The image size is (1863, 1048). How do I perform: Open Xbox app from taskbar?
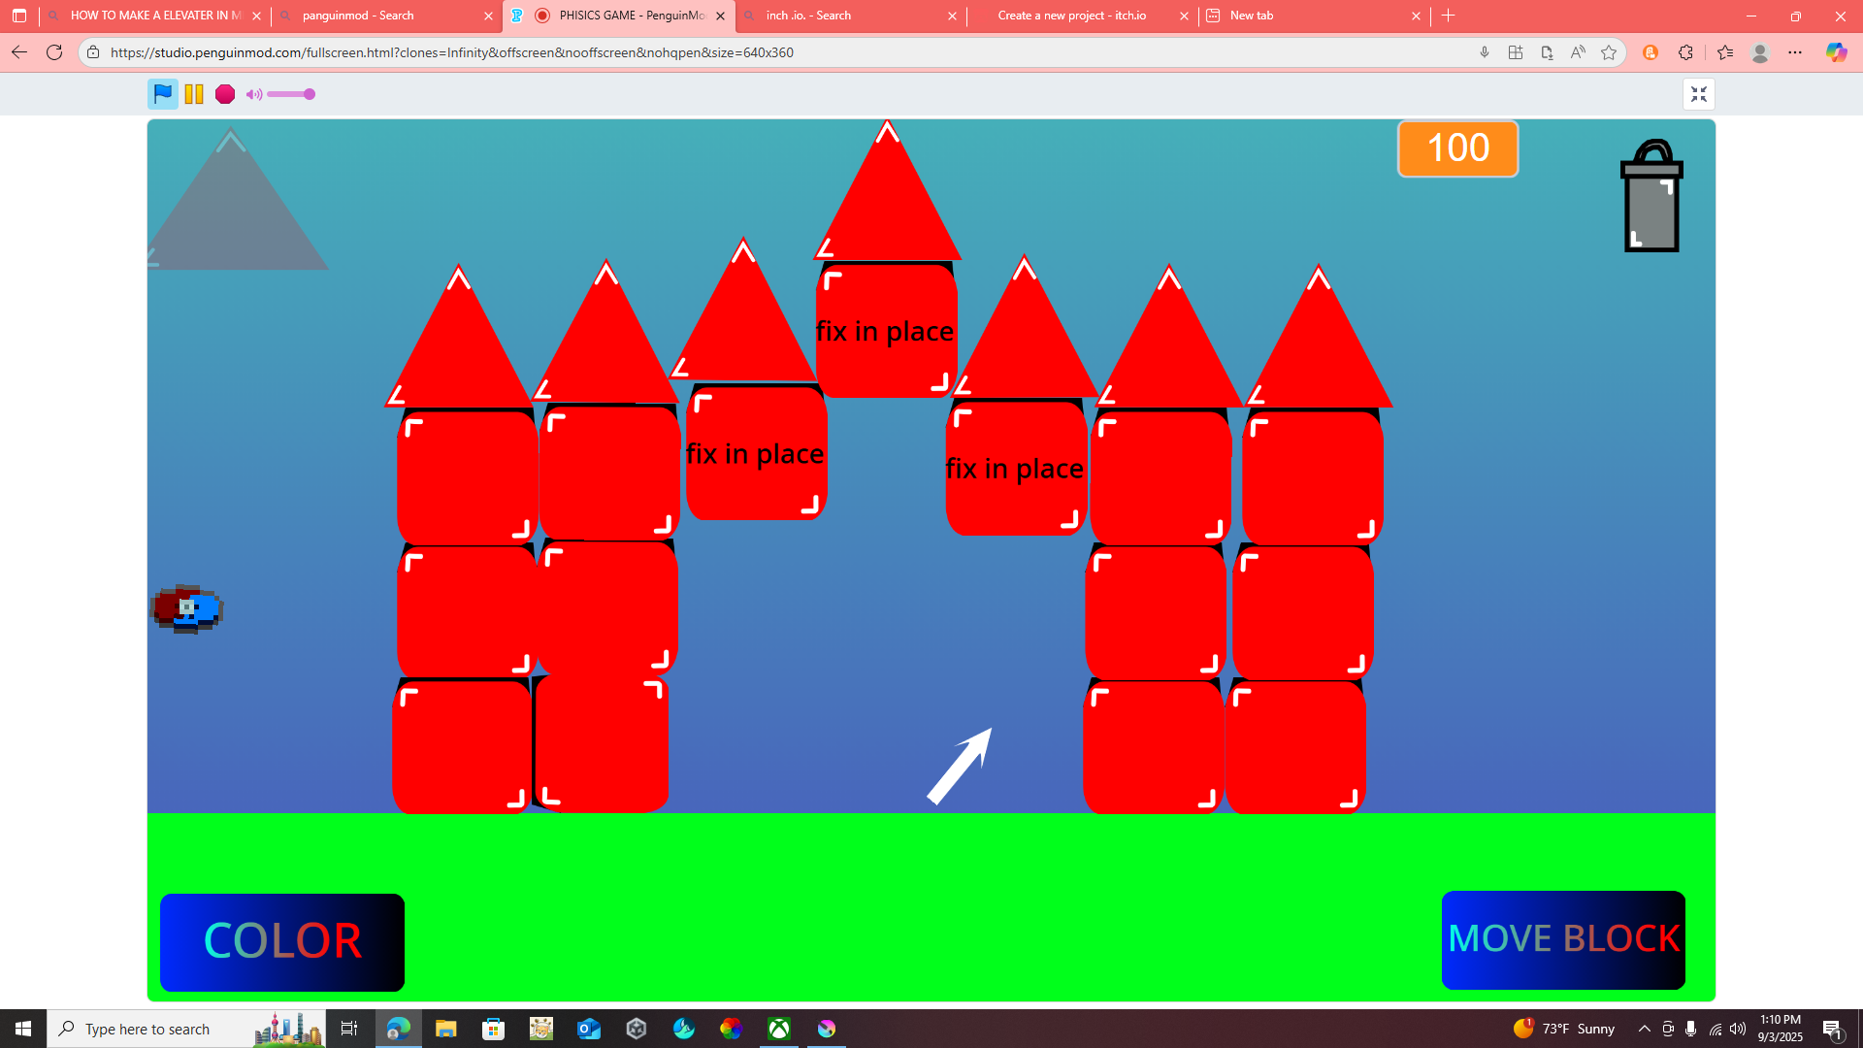coord(779,1029)
